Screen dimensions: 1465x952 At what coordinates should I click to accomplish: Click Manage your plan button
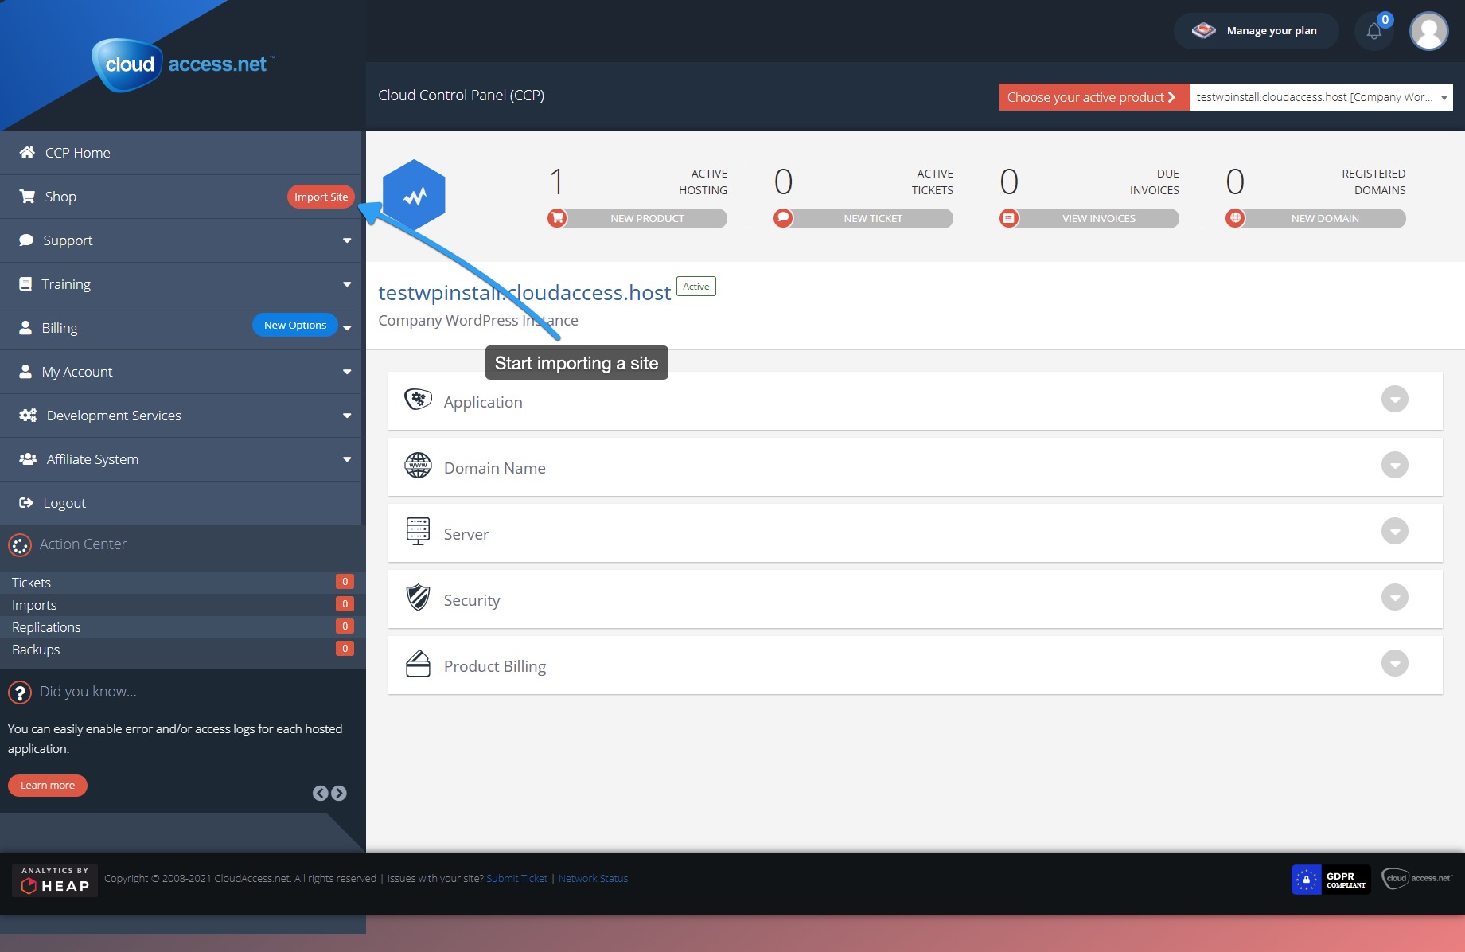1256,31
